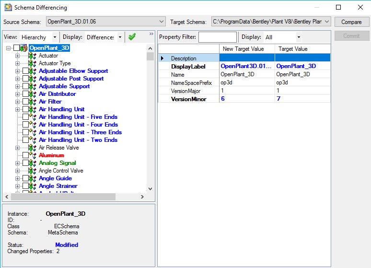The width and height of the screenshot is (371, 268).
Task: Check the Air Filter checkbox
Action: [25, 102]
